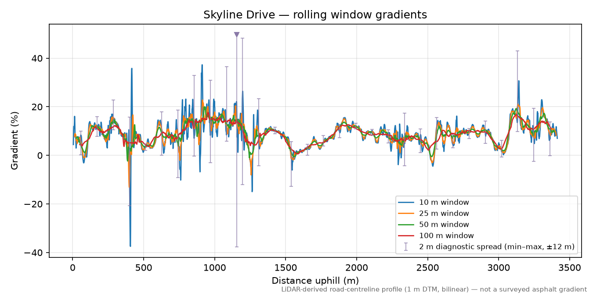Click the LiDAR-derived profile footnote text
593x296 pixels.
click(x=434, y=289)
